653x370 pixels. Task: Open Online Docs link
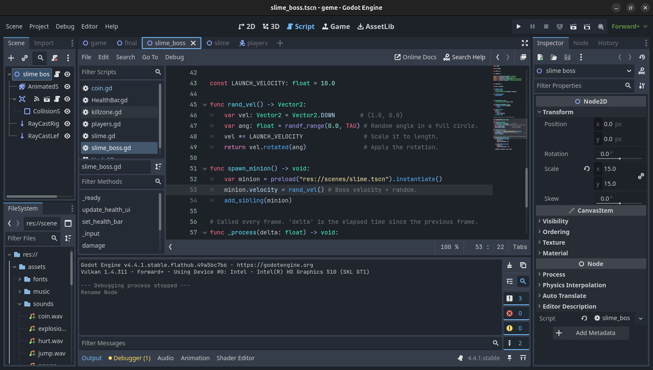click(415, 57)
